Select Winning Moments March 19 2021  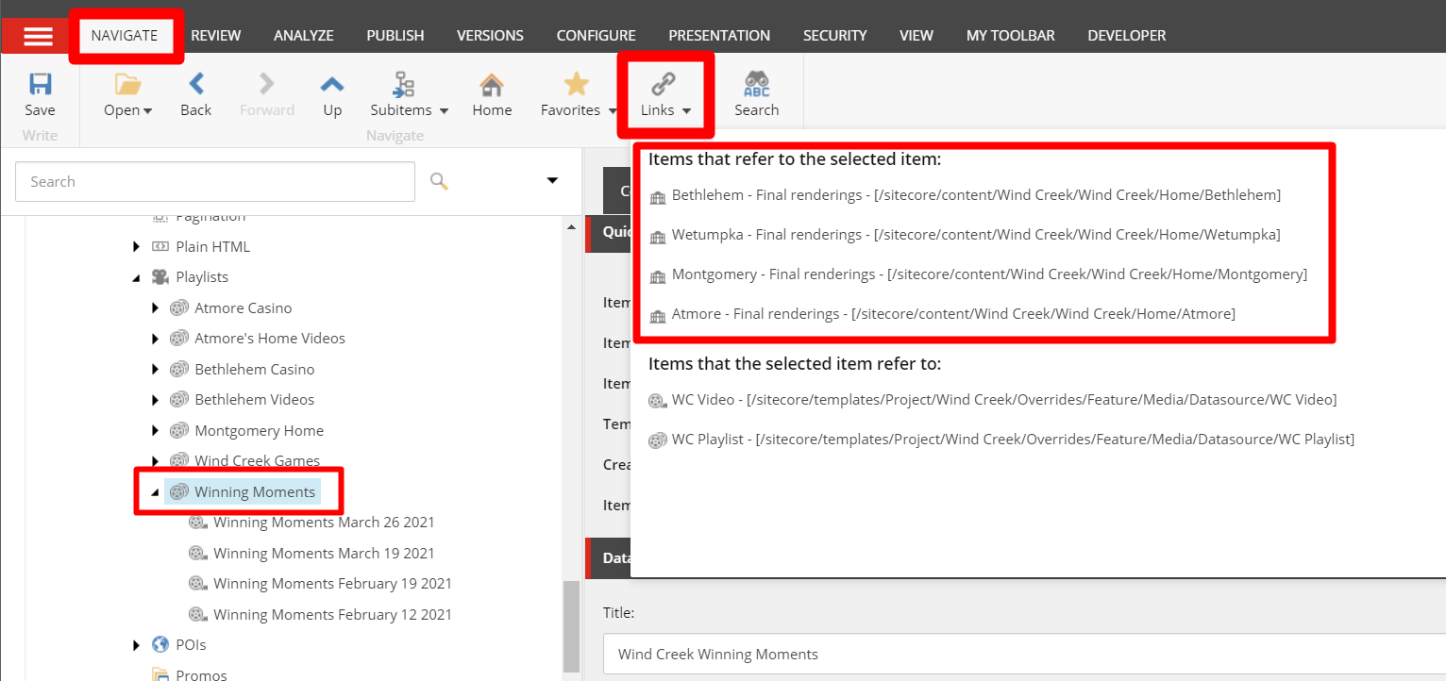(324, 554)
